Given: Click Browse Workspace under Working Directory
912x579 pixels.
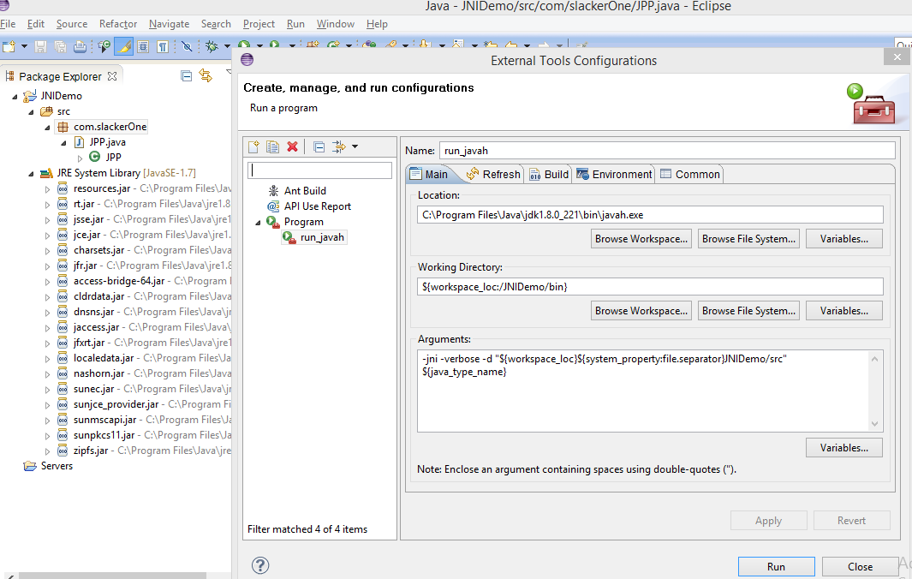Looking at the screenshot, I should click(x=641, y=311).
